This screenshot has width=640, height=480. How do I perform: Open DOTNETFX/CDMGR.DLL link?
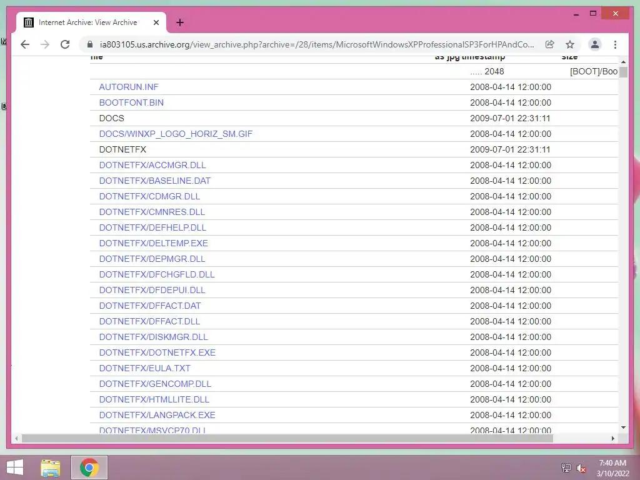click(x=150, y=196)
